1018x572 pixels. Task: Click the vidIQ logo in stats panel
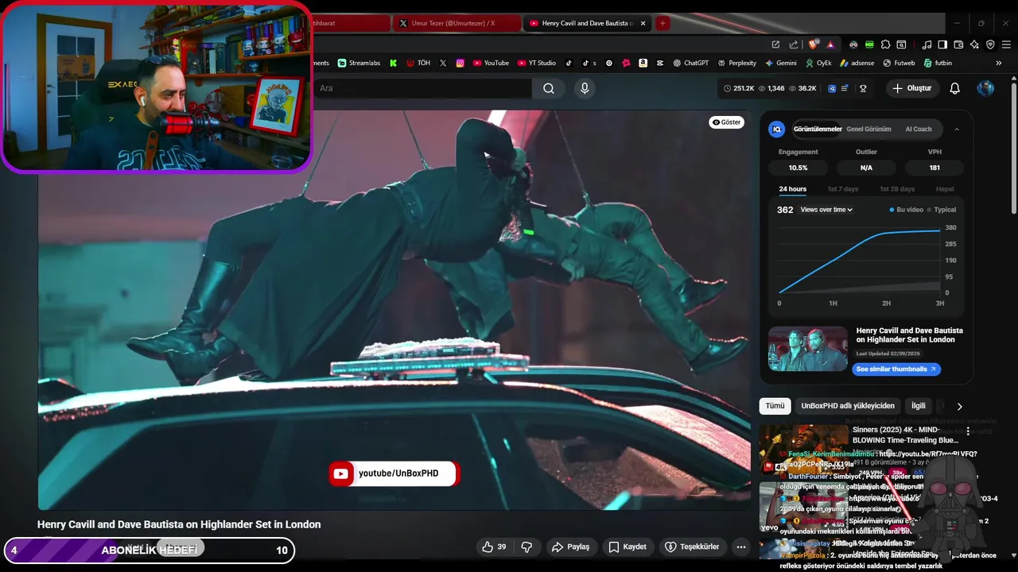click(x=777, y=129)
